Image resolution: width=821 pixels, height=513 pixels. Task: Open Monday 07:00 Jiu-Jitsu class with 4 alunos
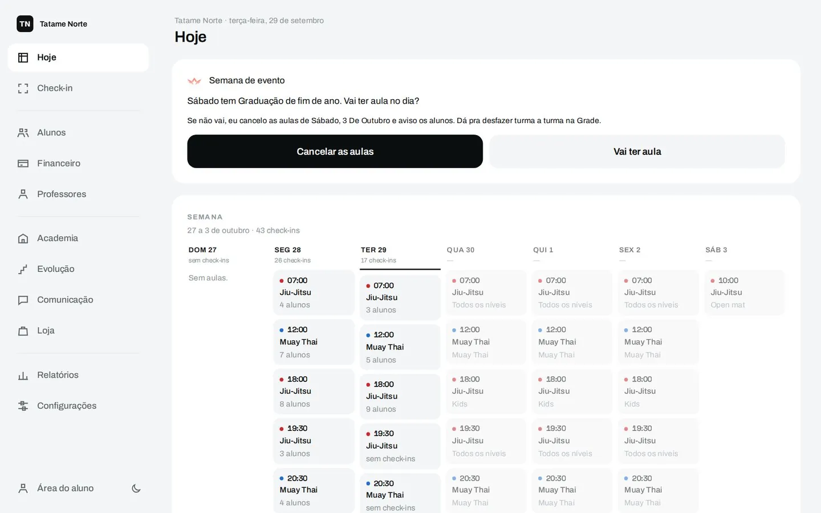click(314, 293)
